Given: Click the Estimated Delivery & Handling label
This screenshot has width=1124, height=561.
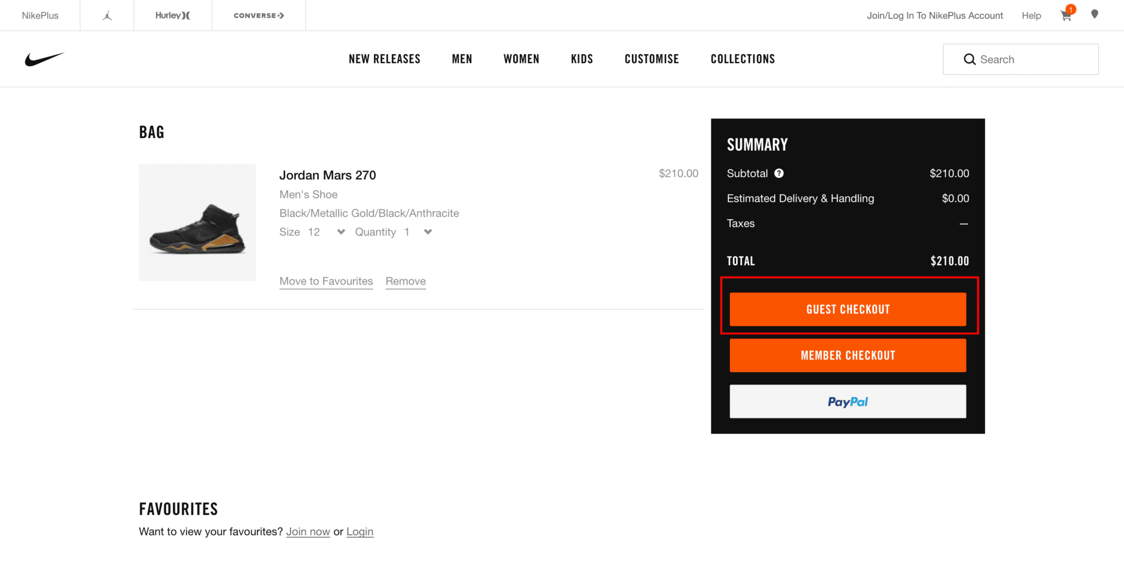Looking at the screenshot, I should (800, 199).
